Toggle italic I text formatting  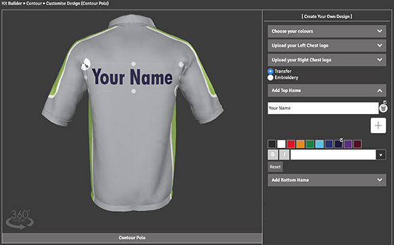(x=284, y=155)
